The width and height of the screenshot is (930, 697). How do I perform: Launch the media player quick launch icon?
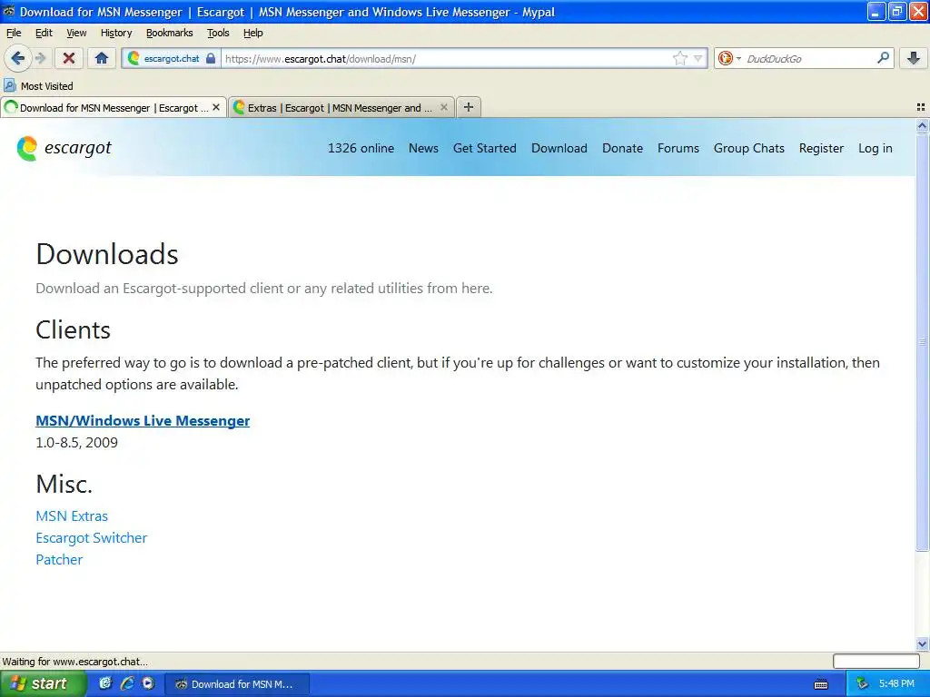(148, 683)
